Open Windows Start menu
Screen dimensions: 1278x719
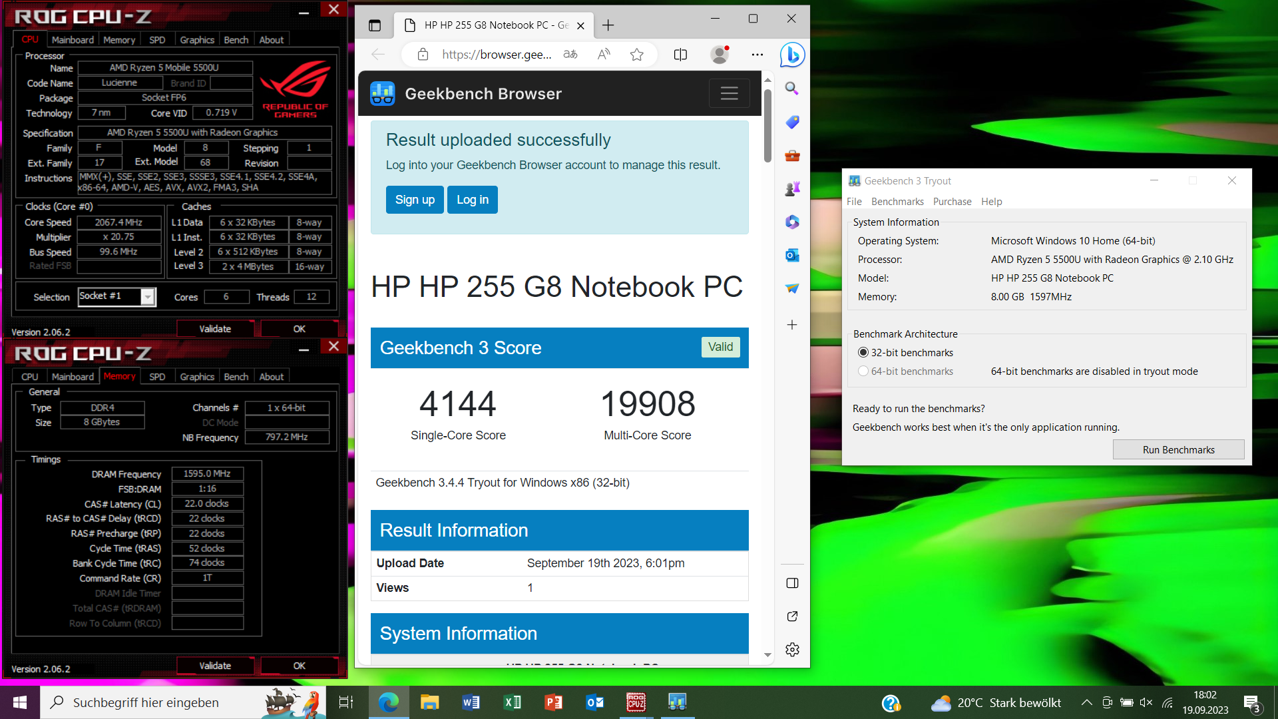20,702
